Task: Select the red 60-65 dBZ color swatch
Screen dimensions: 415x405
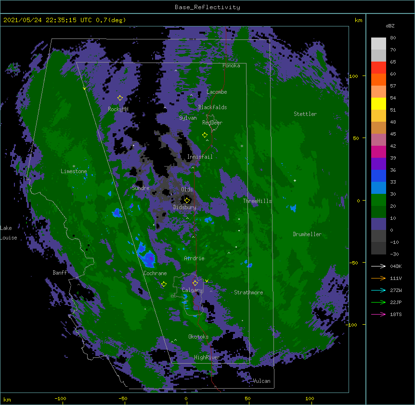Action: point(378,68)
